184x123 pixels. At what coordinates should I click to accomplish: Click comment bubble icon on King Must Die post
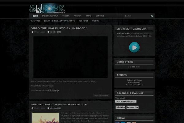48,32
